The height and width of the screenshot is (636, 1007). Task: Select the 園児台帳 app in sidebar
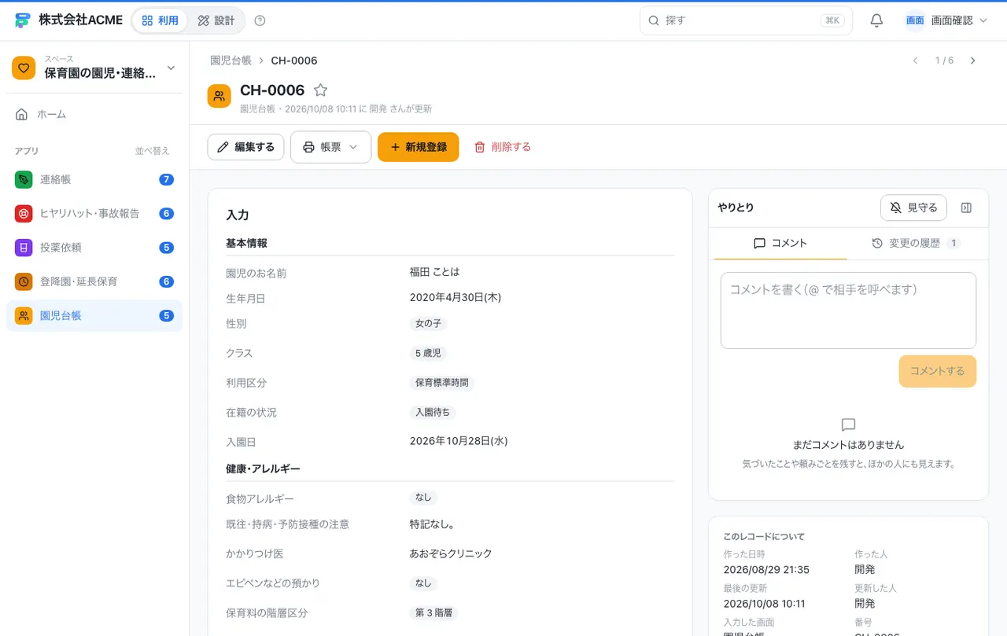pyautogui.click(x=94, y=316)
